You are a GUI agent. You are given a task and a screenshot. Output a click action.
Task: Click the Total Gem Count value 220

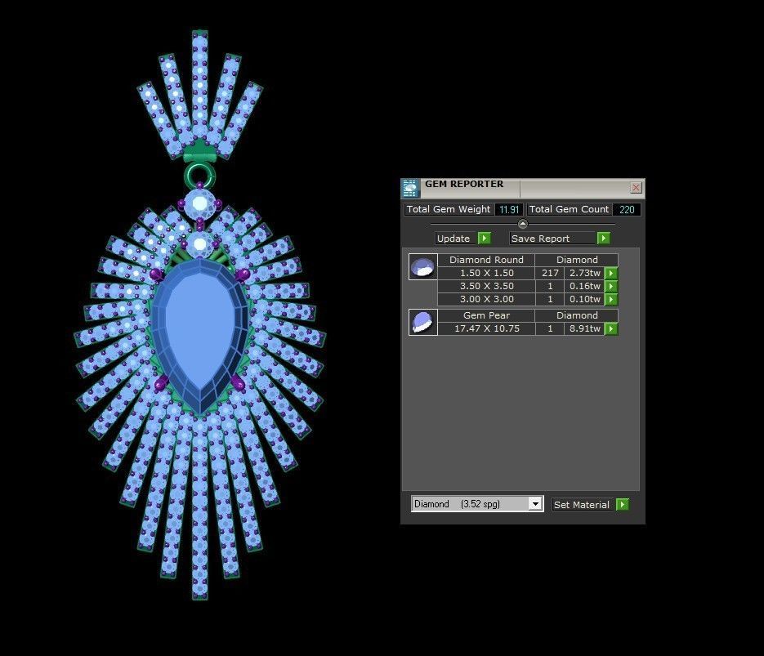pos(627,209)
